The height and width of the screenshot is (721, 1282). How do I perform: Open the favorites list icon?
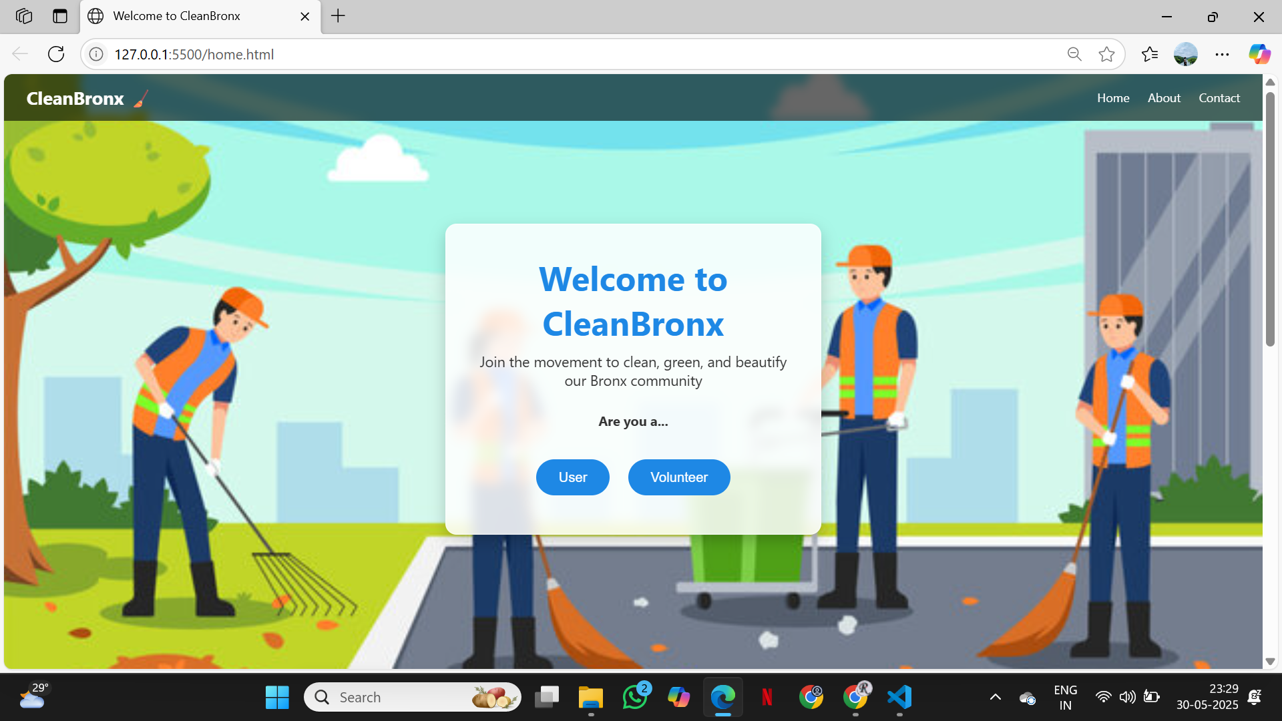point(1149,54)
